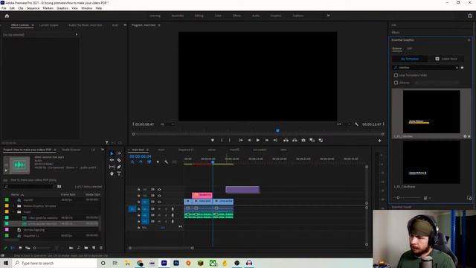Expand the workspaces overflow chevron

329,16
